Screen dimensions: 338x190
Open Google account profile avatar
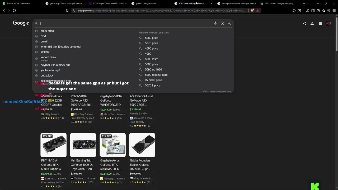pos(328,23)
